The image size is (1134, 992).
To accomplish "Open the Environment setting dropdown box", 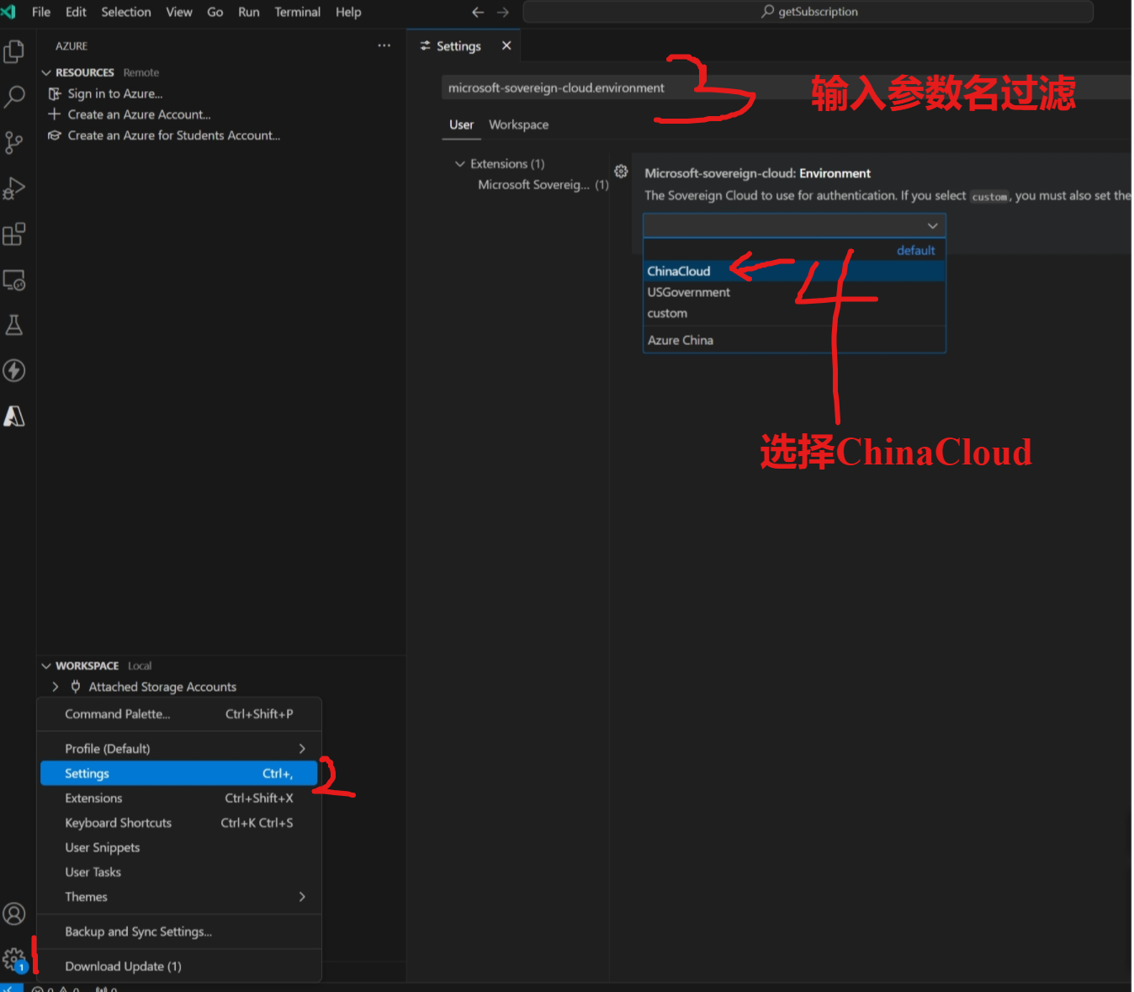I will [793, 225].
